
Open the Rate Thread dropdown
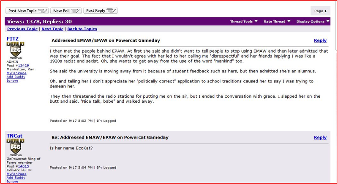(x=277, y=21)
